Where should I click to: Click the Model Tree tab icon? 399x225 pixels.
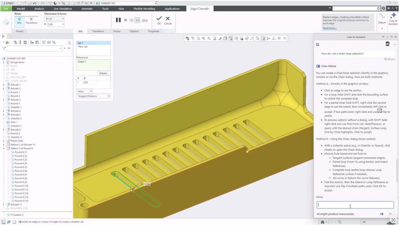pyautogui.click(x=3, y=36)
